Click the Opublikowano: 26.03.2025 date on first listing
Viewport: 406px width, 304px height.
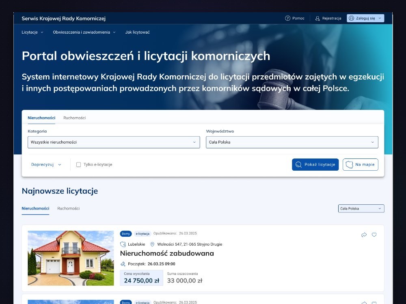[x=175, y=233]
